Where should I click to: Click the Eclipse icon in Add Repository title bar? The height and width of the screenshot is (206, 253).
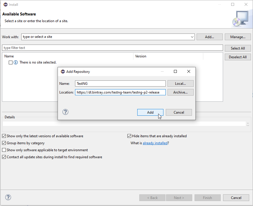point(63,71)
